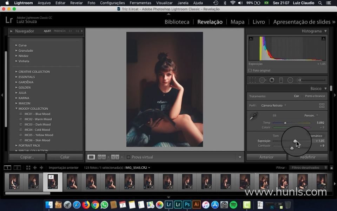Viewport: 337px width, 211px height.
Task: Enable the Prova virtual checkbox
Action: coord(128,157)
